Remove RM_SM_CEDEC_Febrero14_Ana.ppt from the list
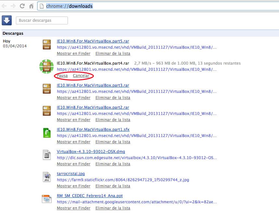 click(x=113, y=208)
